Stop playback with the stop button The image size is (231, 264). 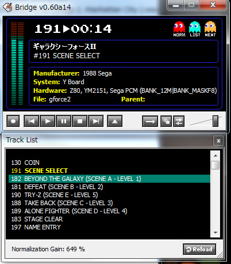tap(80, 121)
